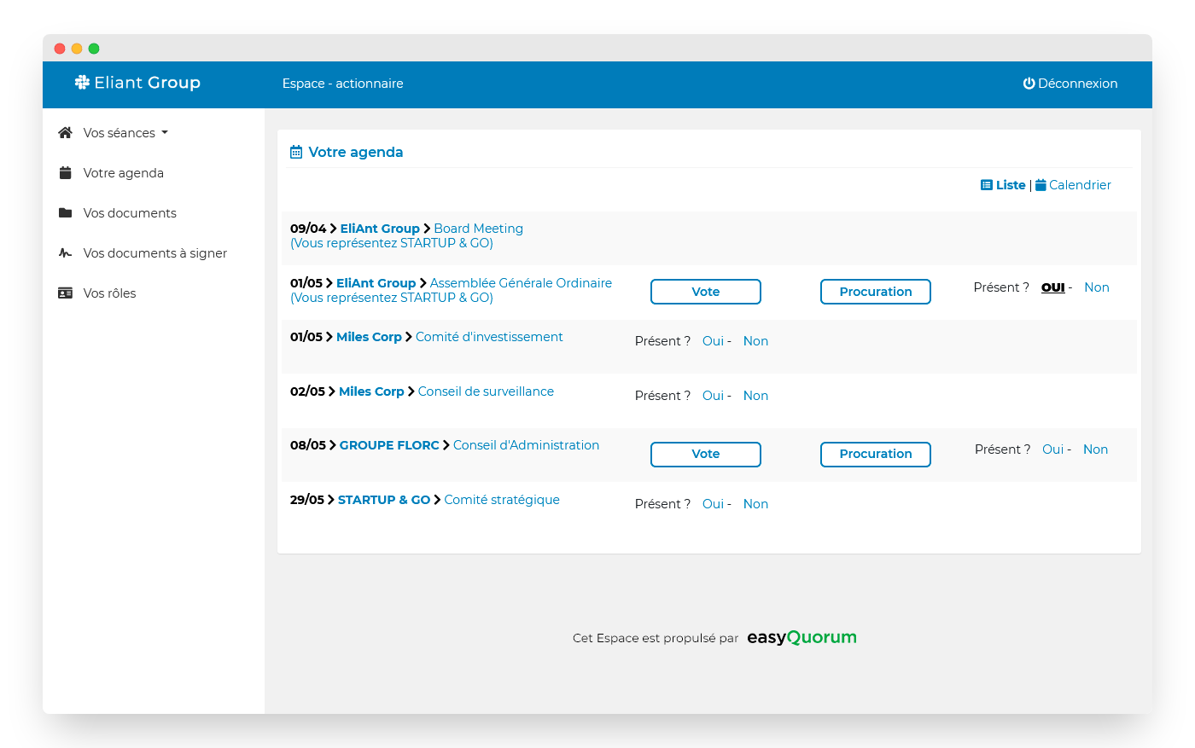Select Non for Assemblée Générale Ordinaire presence
The width and height of the screenshot is (1195, 748).
click(x=1096, y=287)
